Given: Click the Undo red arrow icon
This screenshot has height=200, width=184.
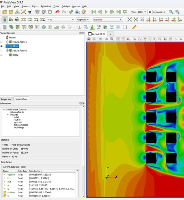Looking at the screenshot, I should [57, 12].
